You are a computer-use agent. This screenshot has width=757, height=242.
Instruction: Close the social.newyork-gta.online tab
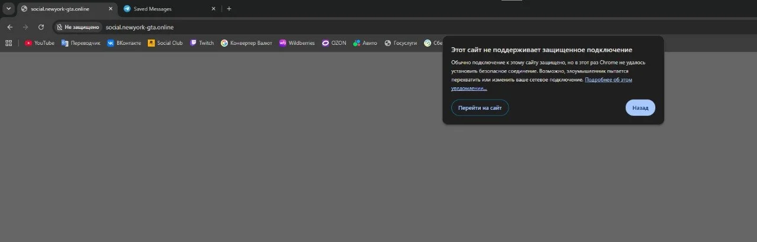click(110, 9)
